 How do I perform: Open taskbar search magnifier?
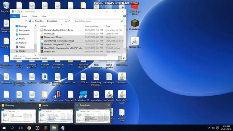click(x=12, y=128)
